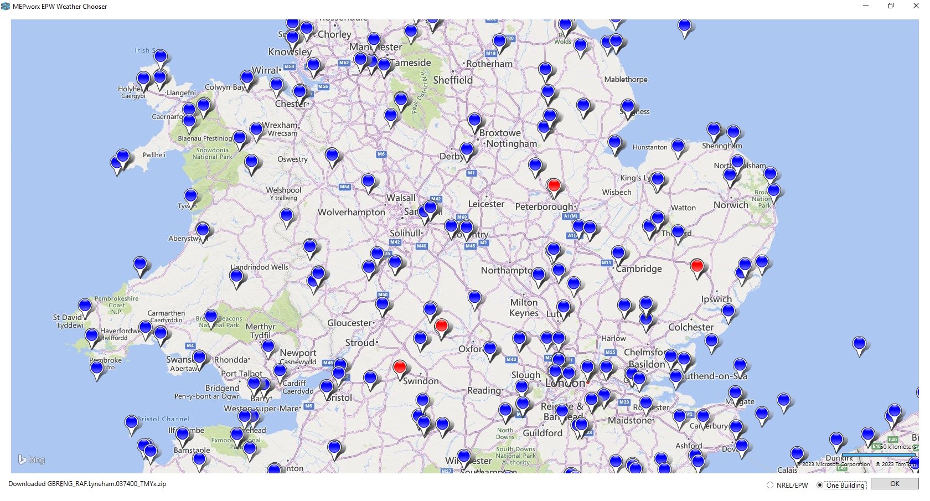Click the pin above Calais
Screen dimensions: 930x501
coord(797,456)
